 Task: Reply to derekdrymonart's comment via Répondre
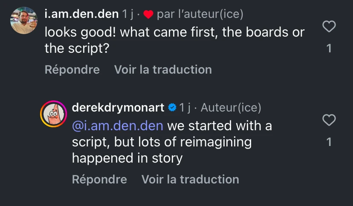point(99,179)
